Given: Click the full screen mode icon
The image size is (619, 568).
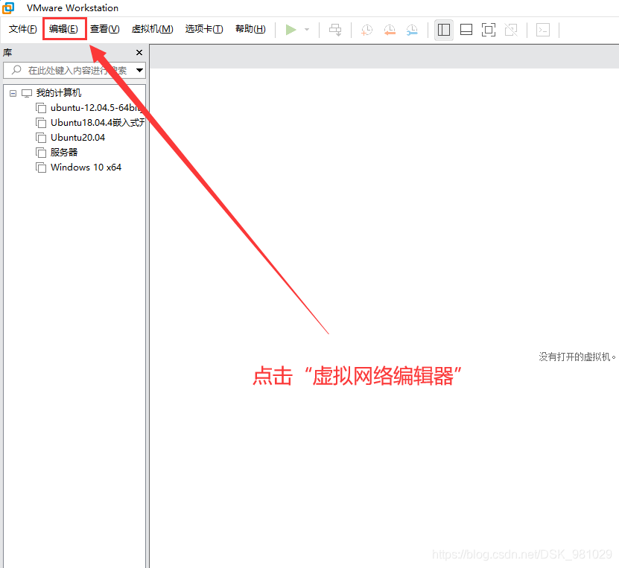Looking at the screenshot, I should point(489,30).
